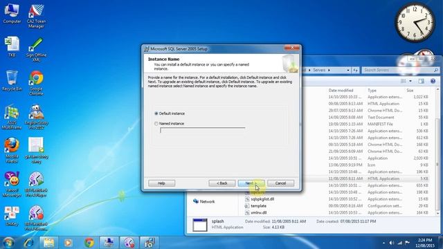This screenshot has height=249, width=443.
Task: Open BB FlashBack Pro 4 Recorder shortcut
Action: 36,218
